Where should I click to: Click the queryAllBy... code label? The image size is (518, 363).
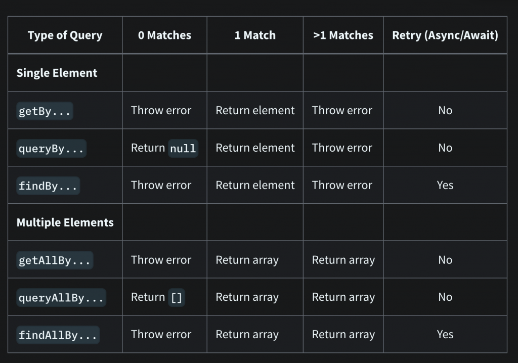(x=61, y=298)
